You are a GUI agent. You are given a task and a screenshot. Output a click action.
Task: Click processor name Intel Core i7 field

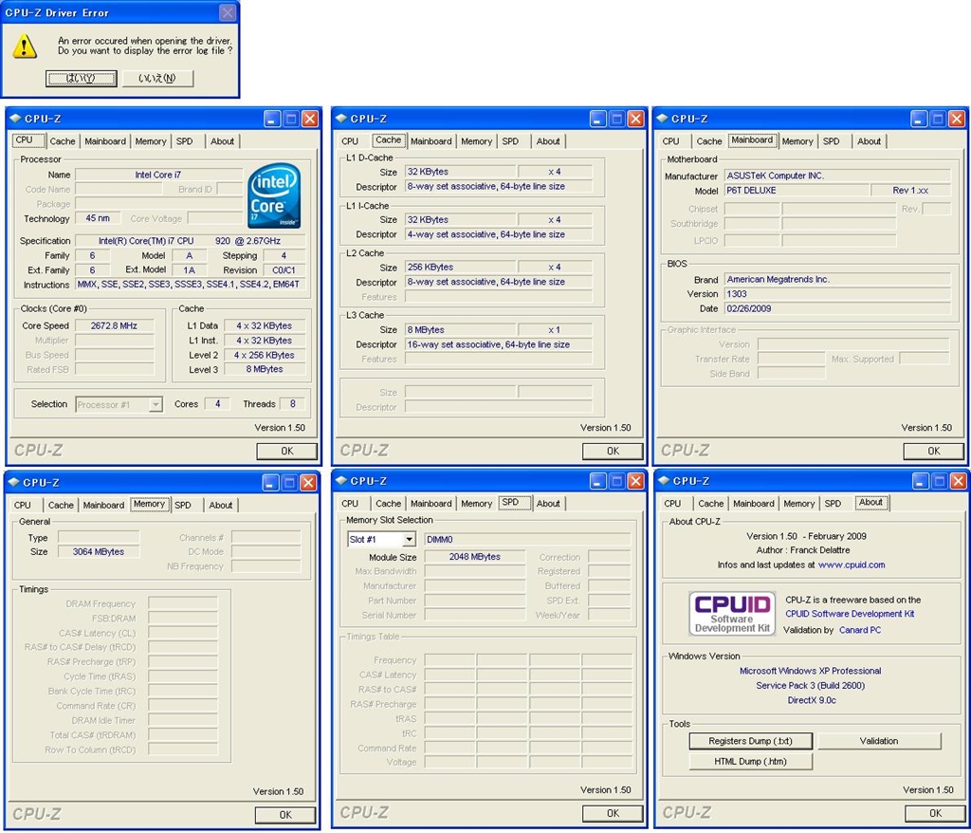158,175
